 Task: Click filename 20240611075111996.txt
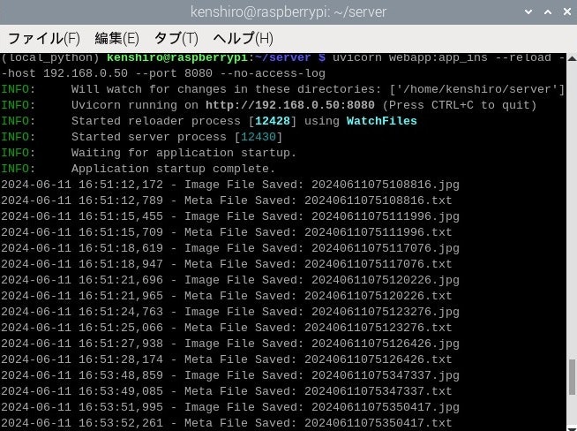point(378,232)
